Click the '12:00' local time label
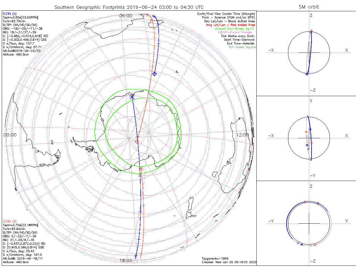This screenshot has width=356, height=267. coord(242,135)
